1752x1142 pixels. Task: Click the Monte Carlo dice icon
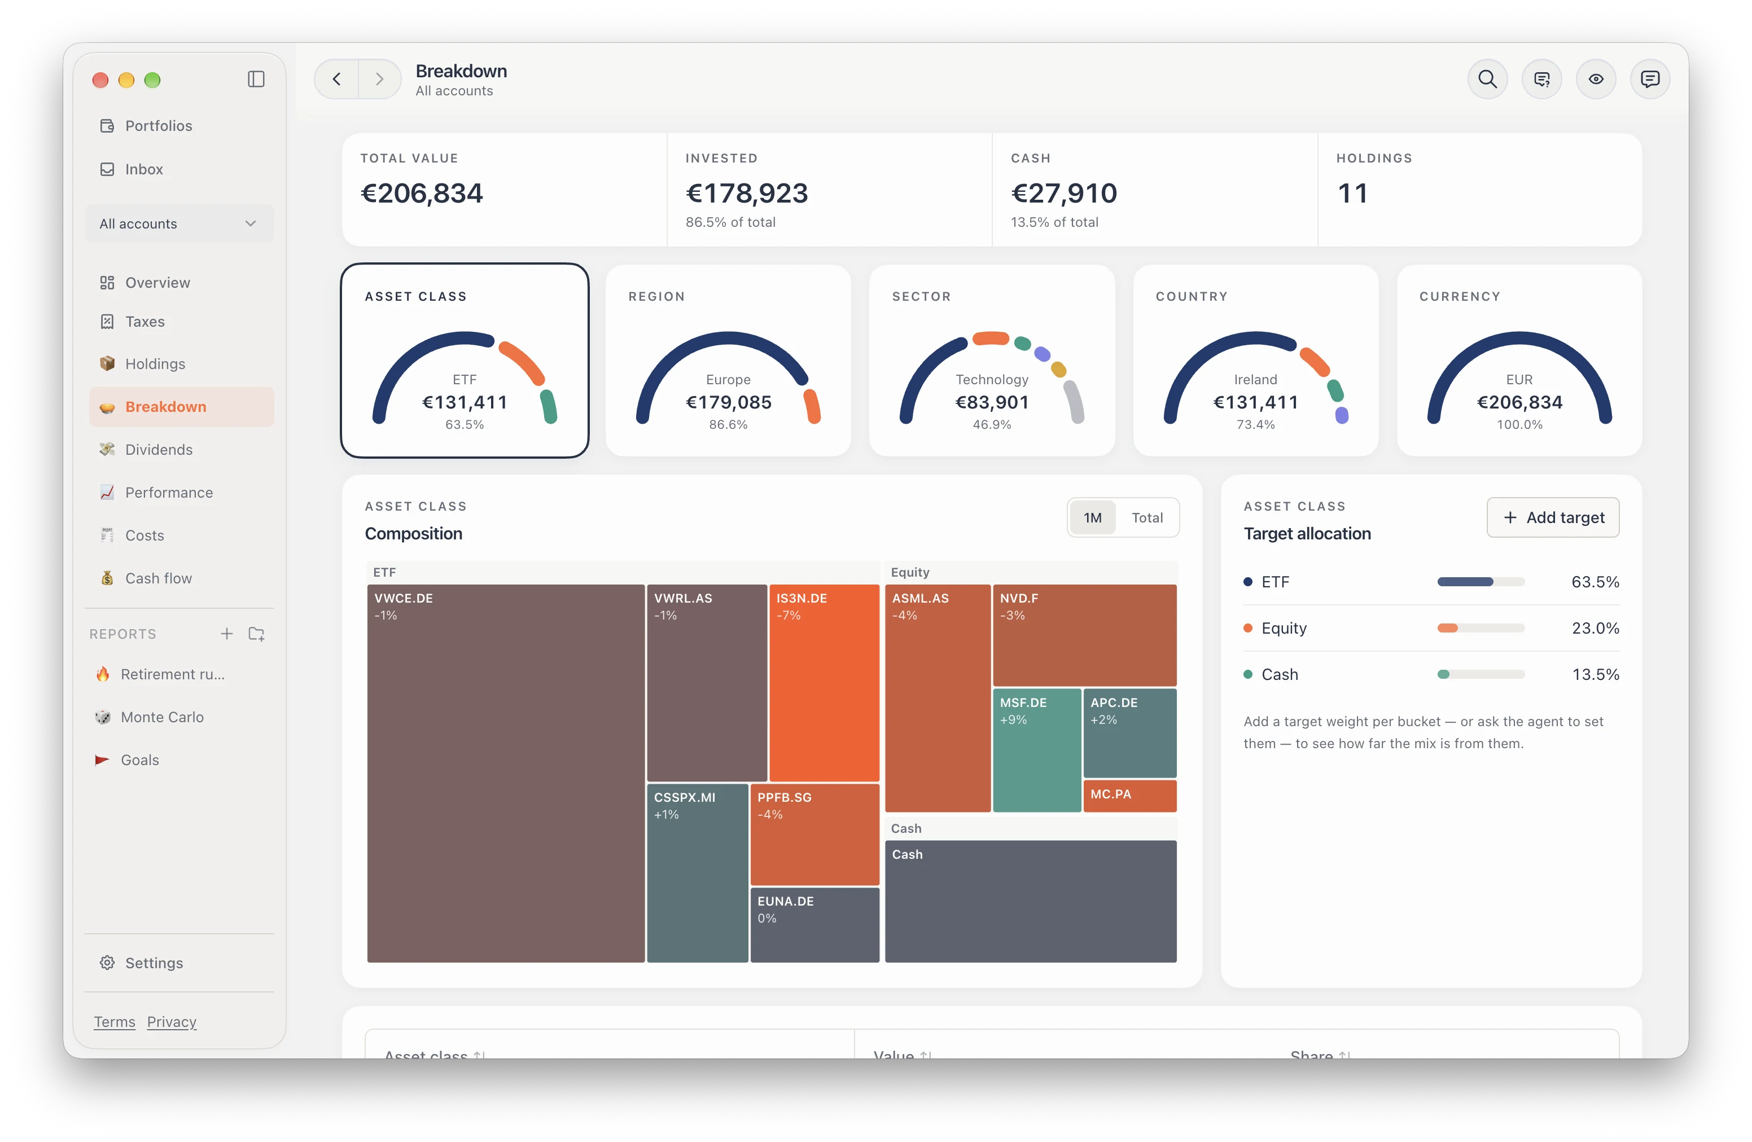103,717
